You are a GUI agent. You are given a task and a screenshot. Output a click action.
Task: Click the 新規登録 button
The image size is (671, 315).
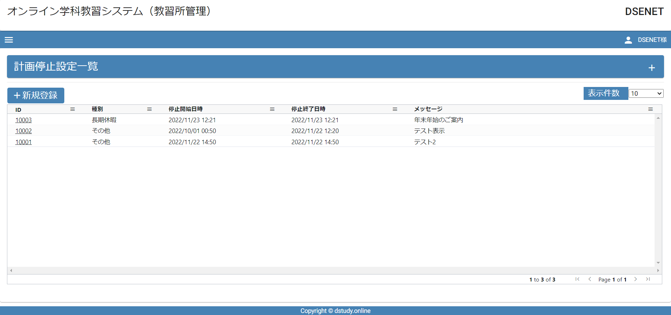pos(36,95)
